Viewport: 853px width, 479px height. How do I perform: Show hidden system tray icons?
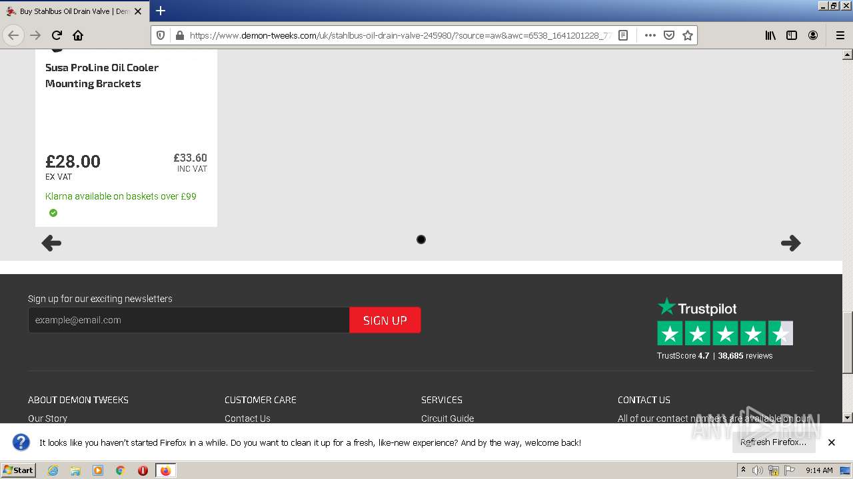click(x=743, y=470)
